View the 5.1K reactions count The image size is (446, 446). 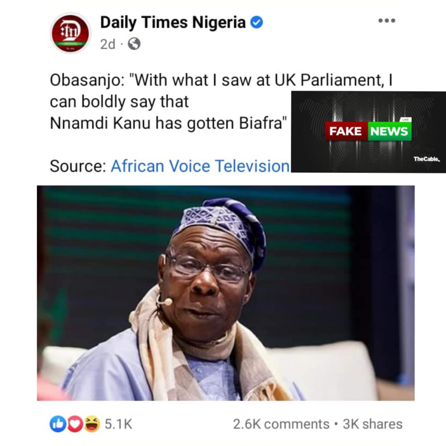click(x=118, y=424)
